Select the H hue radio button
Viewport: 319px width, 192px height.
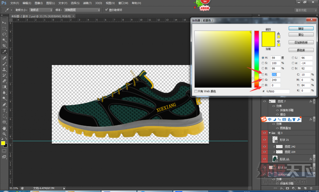coord(263,58)
